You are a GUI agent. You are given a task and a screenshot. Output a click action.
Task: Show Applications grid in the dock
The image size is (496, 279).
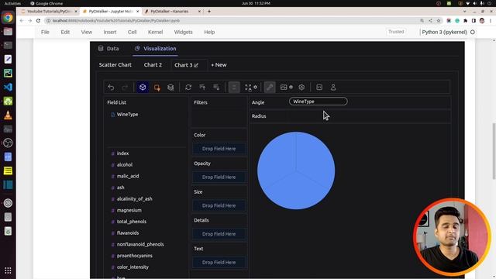[8, 270]
